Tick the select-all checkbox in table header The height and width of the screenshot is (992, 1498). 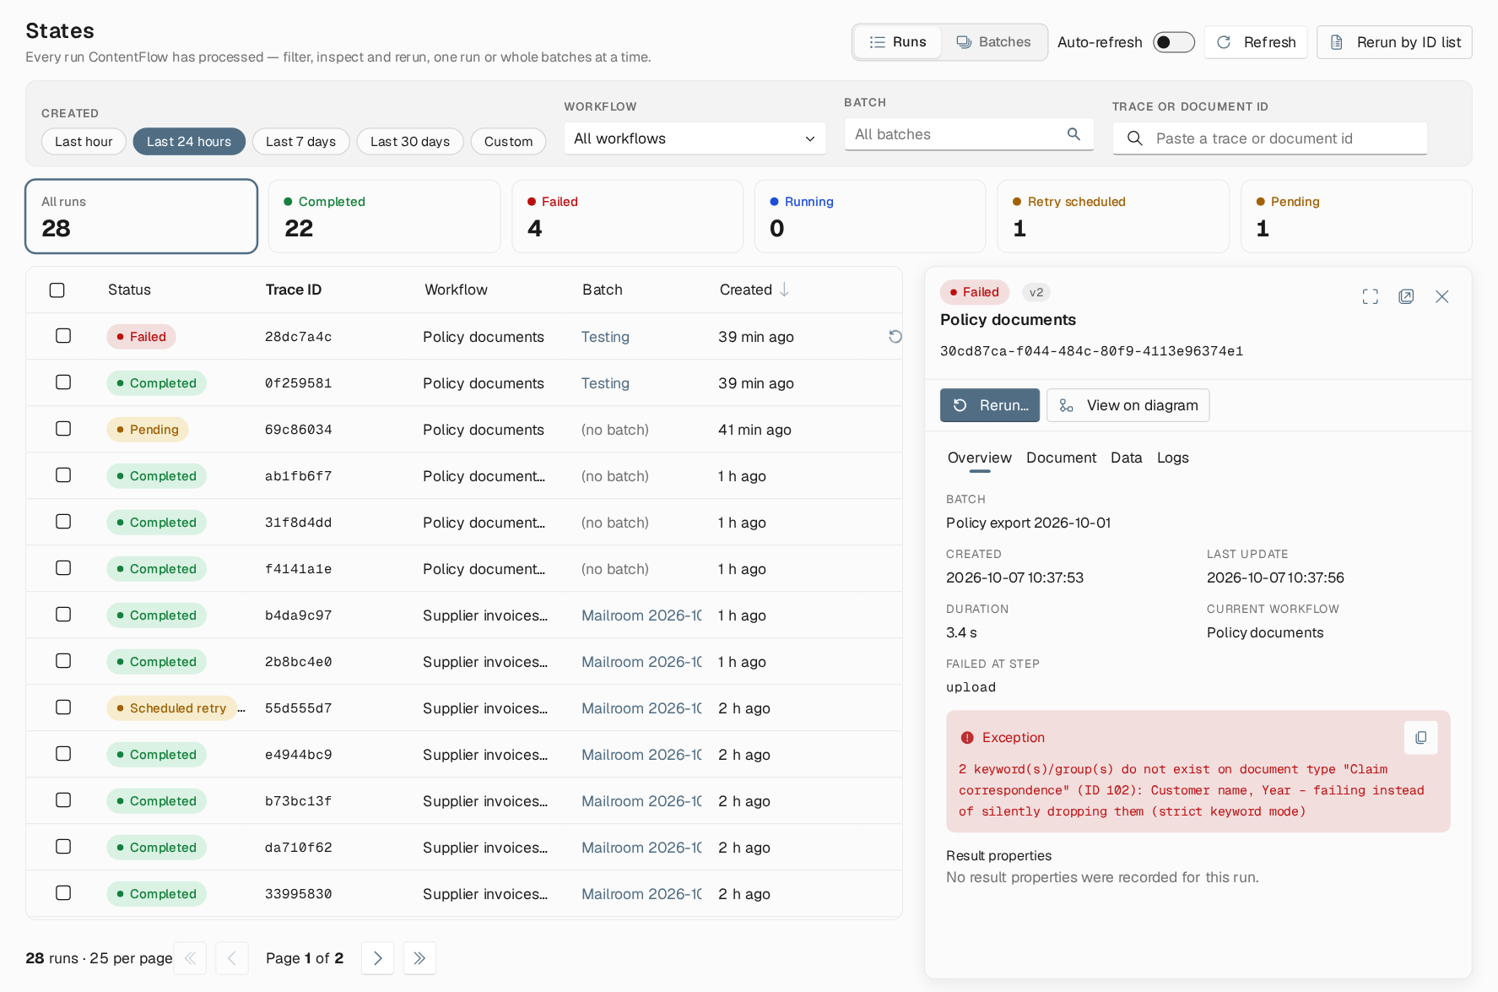pyautogui.click(x=57, y=290)
